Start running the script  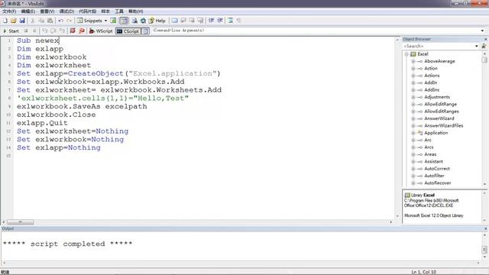[x=11, y=31]
